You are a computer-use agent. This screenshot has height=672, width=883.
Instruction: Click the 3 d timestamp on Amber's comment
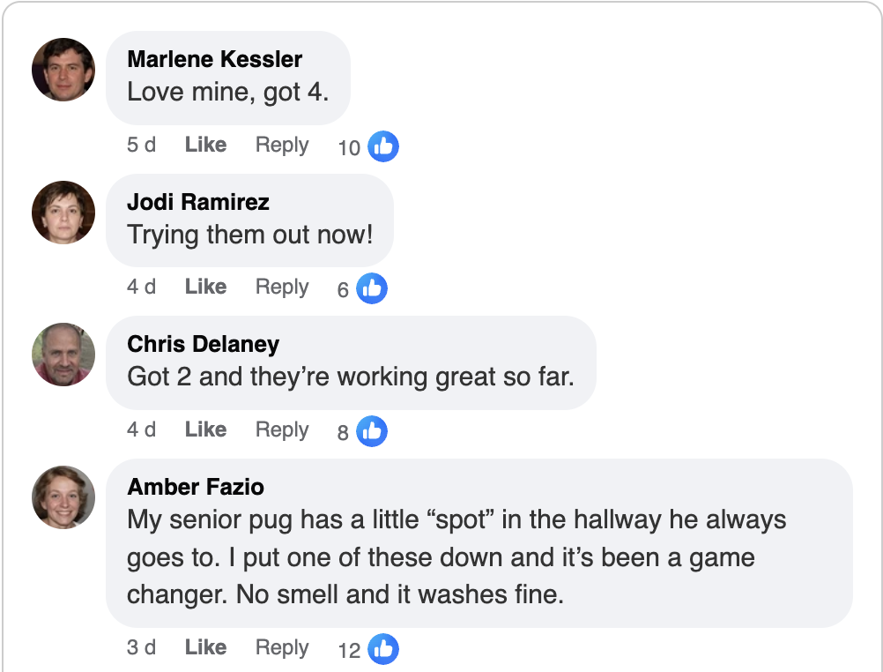tap(141, 646)
